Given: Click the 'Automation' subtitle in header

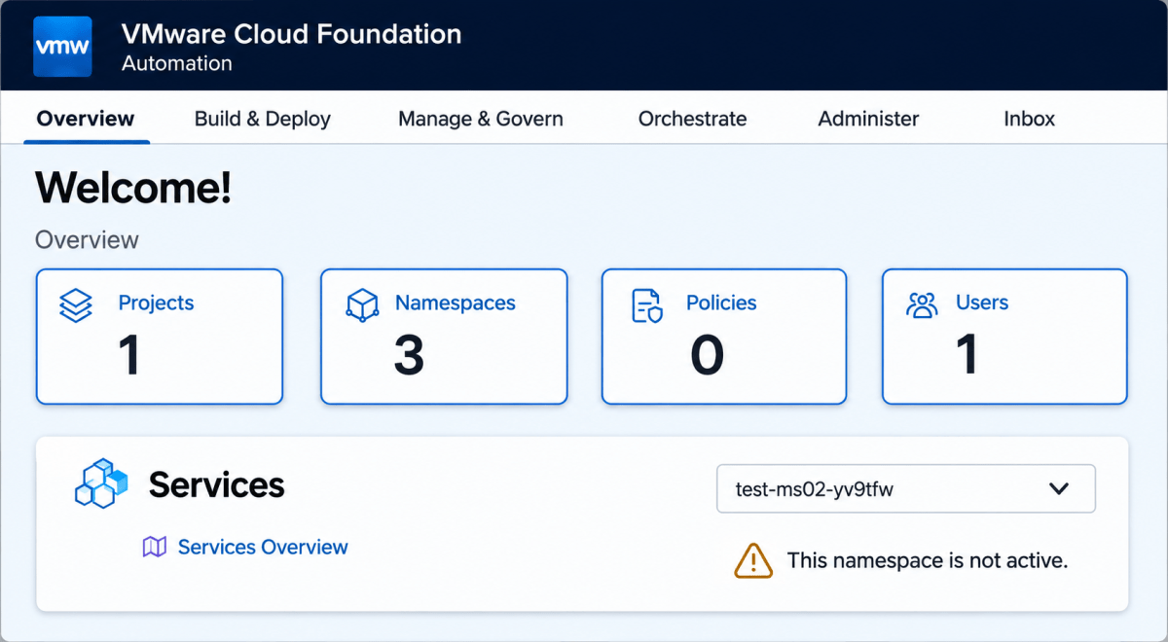Looking at the screenshot, I should click(177, 64).
